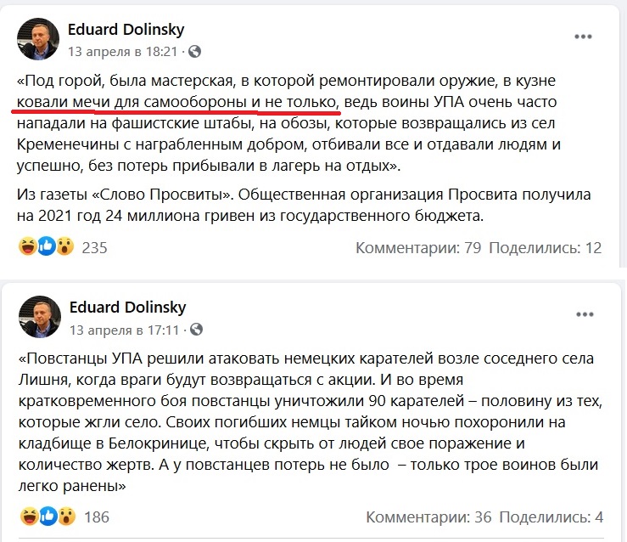Click the Eduard Dolinsky name on top post
This screenshot has height=542, width=627.
pos(126,30)
